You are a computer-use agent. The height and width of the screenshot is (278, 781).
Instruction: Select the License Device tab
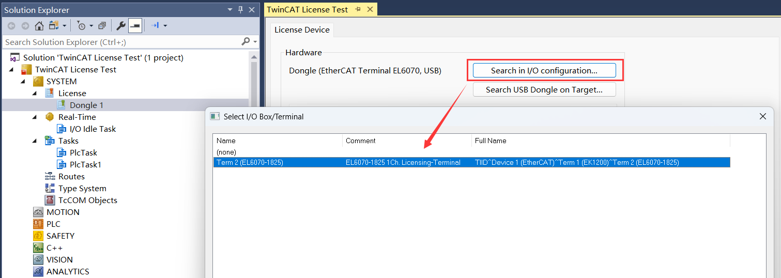302,30
